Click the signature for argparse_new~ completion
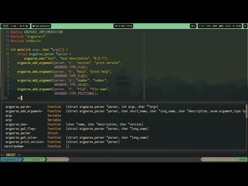 coord(105,124)
